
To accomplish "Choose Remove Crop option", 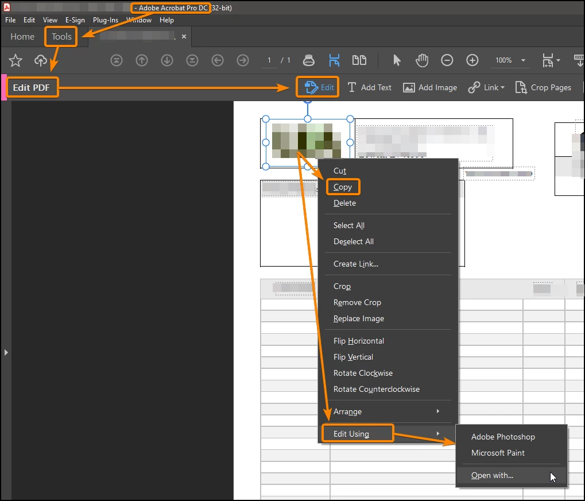I will click(388, 302).
